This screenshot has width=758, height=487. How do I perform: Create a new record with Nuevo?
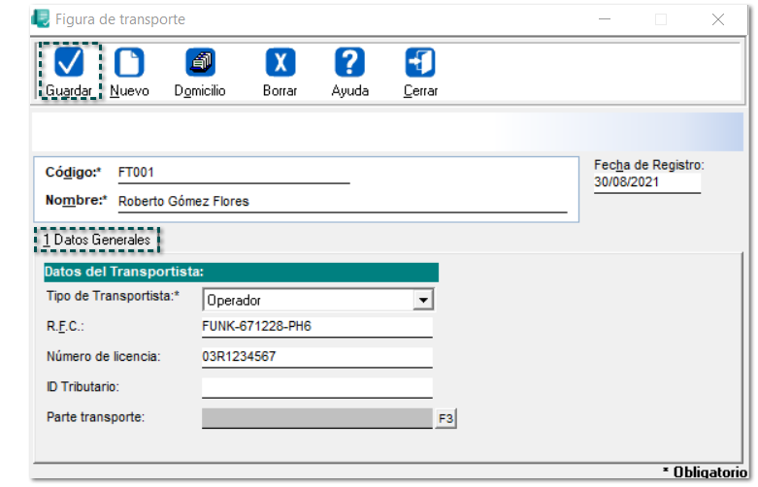(129, 63)
